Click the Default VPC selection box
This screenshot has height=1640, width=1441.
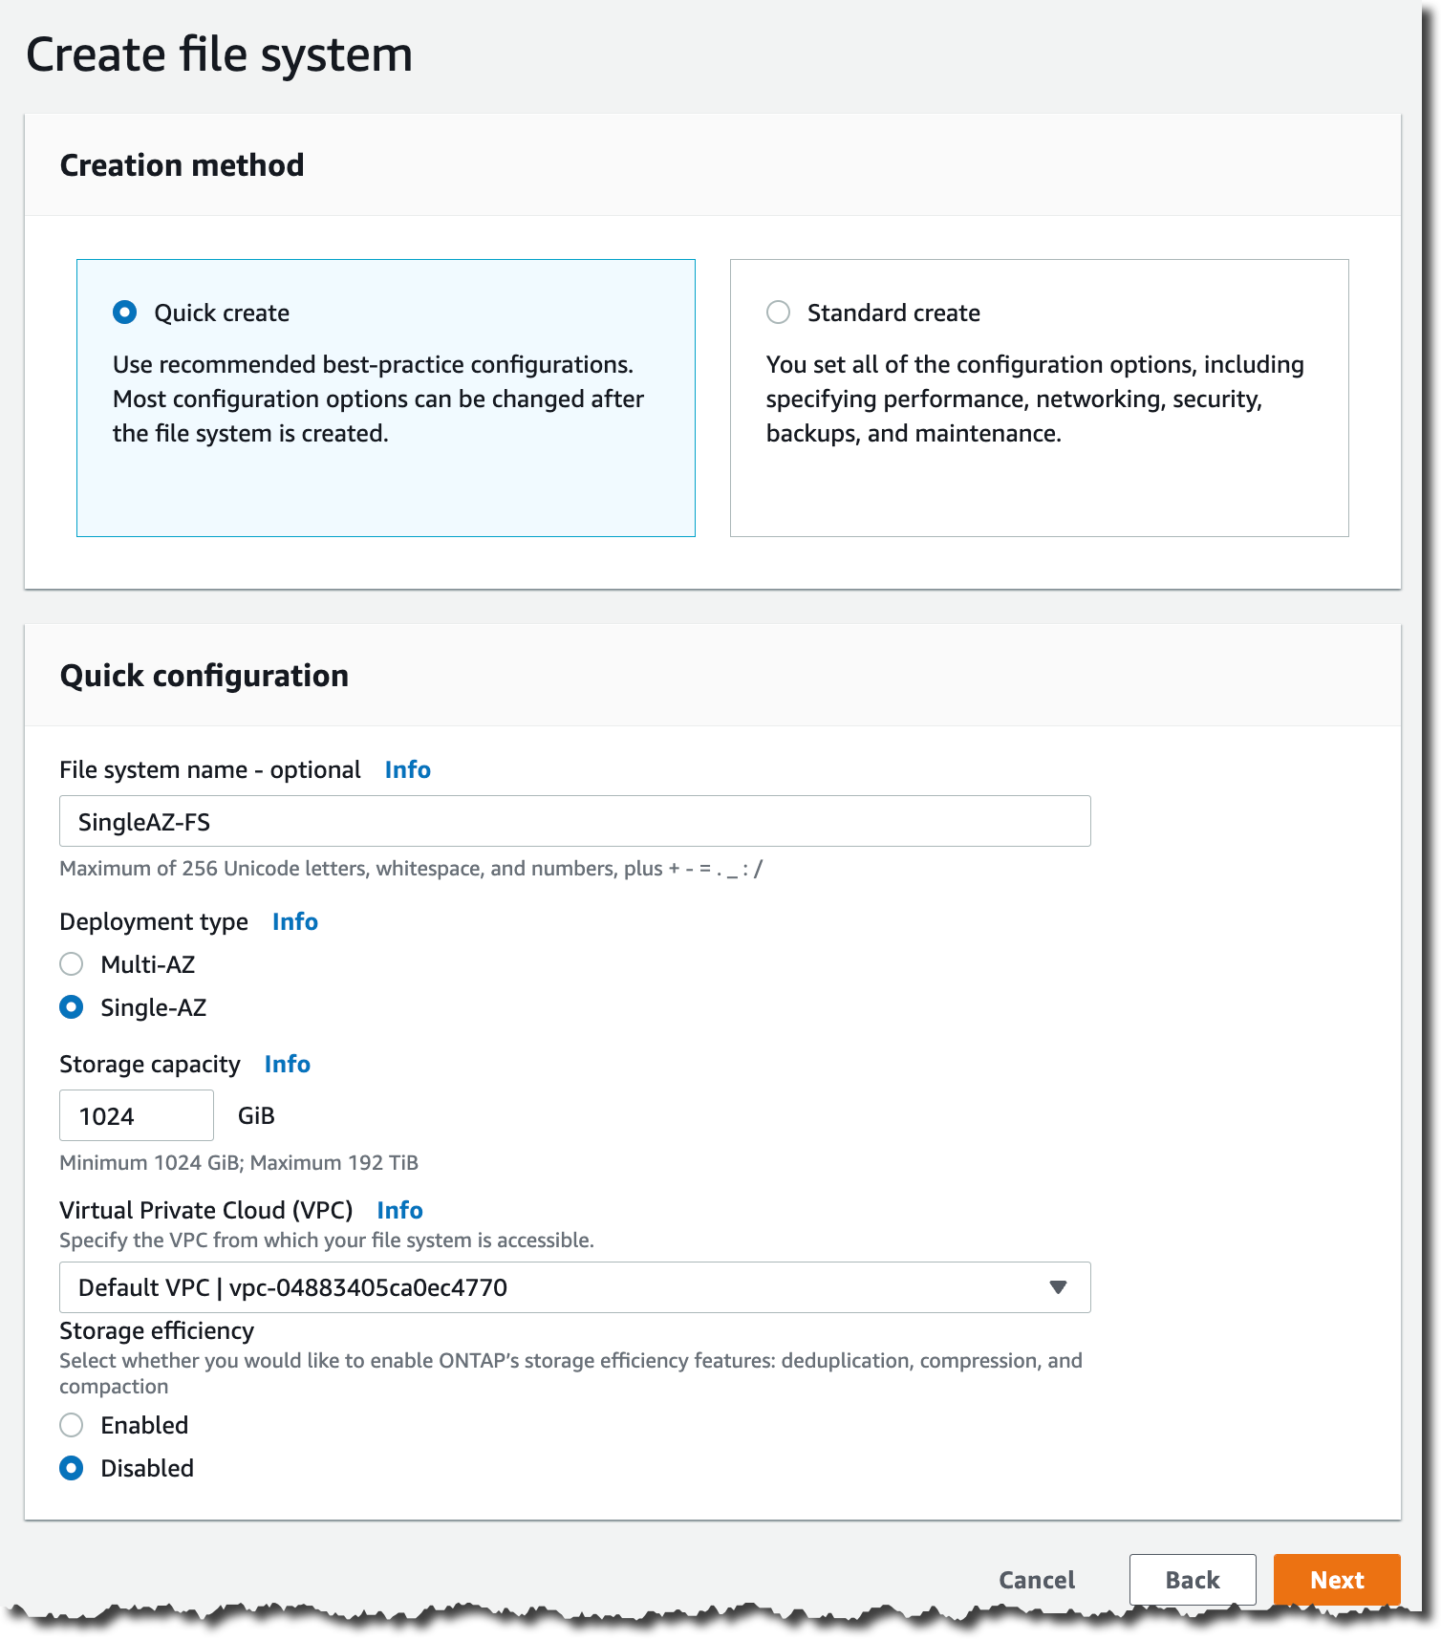coord(554,1287)
